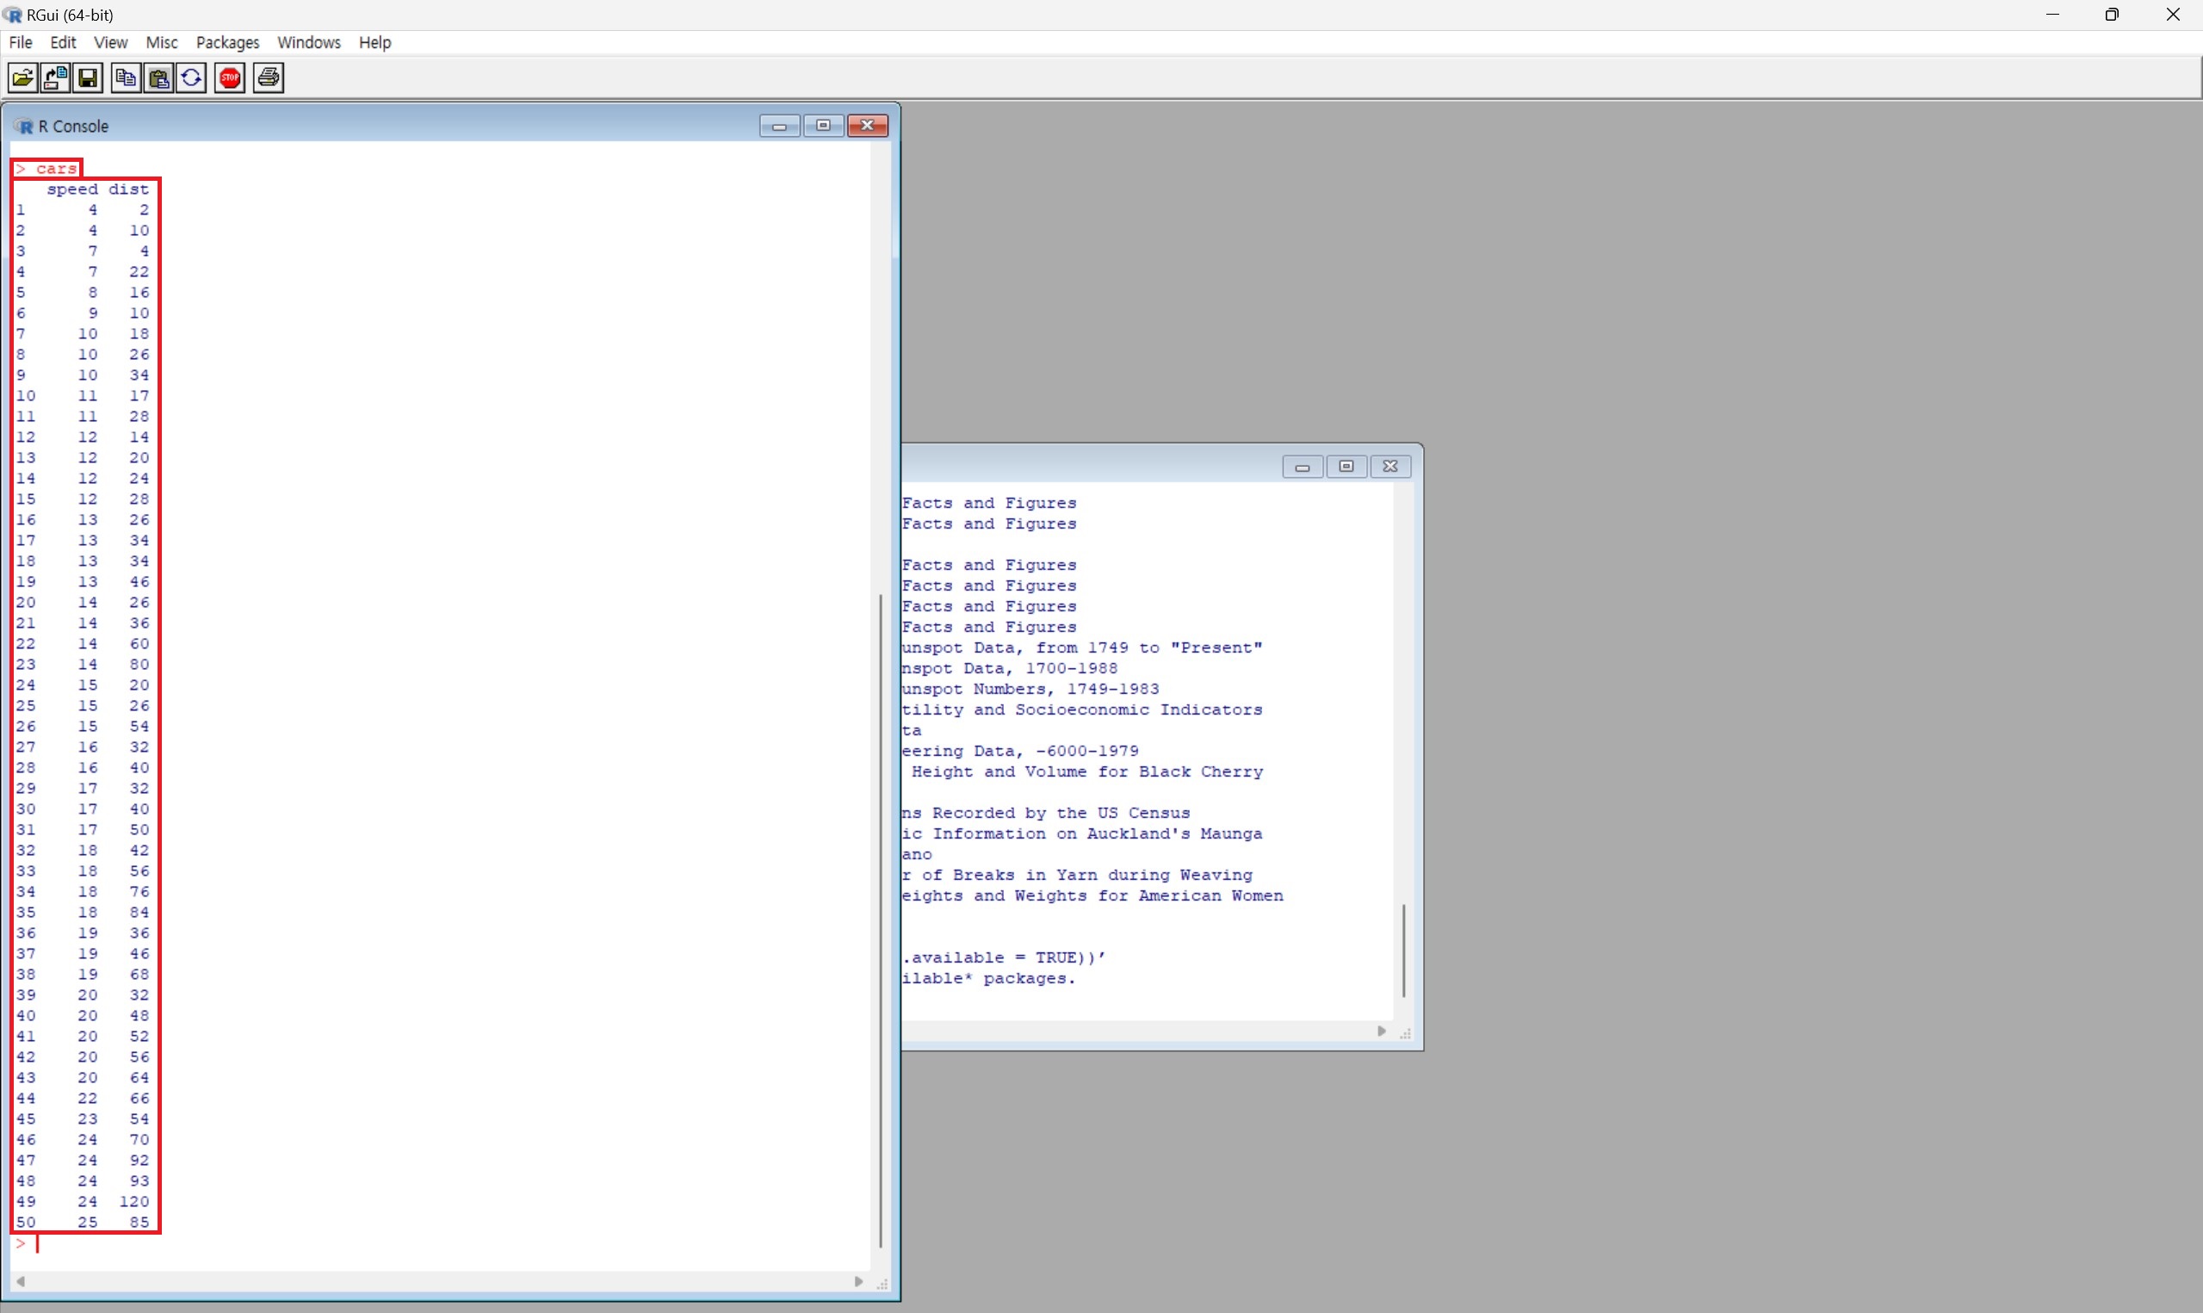Viewport: 2203px width, 1313px height.
Task: Open the Windows menu
Action: pyautogui.click(x=309, y=42)
